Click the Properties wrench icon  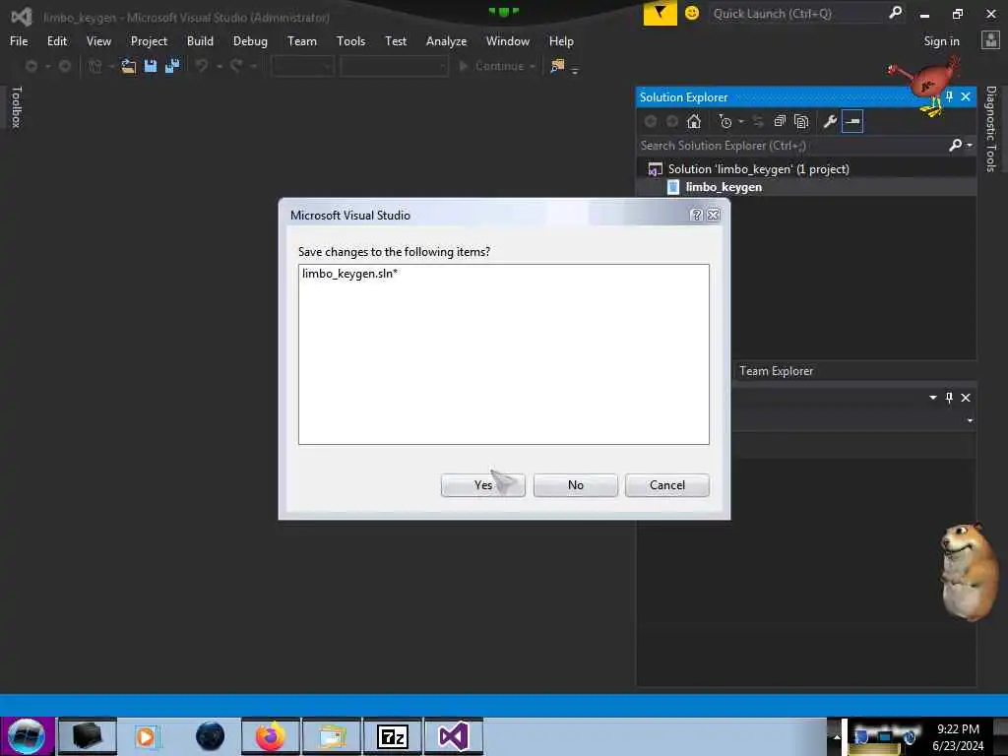coord(829,121)
